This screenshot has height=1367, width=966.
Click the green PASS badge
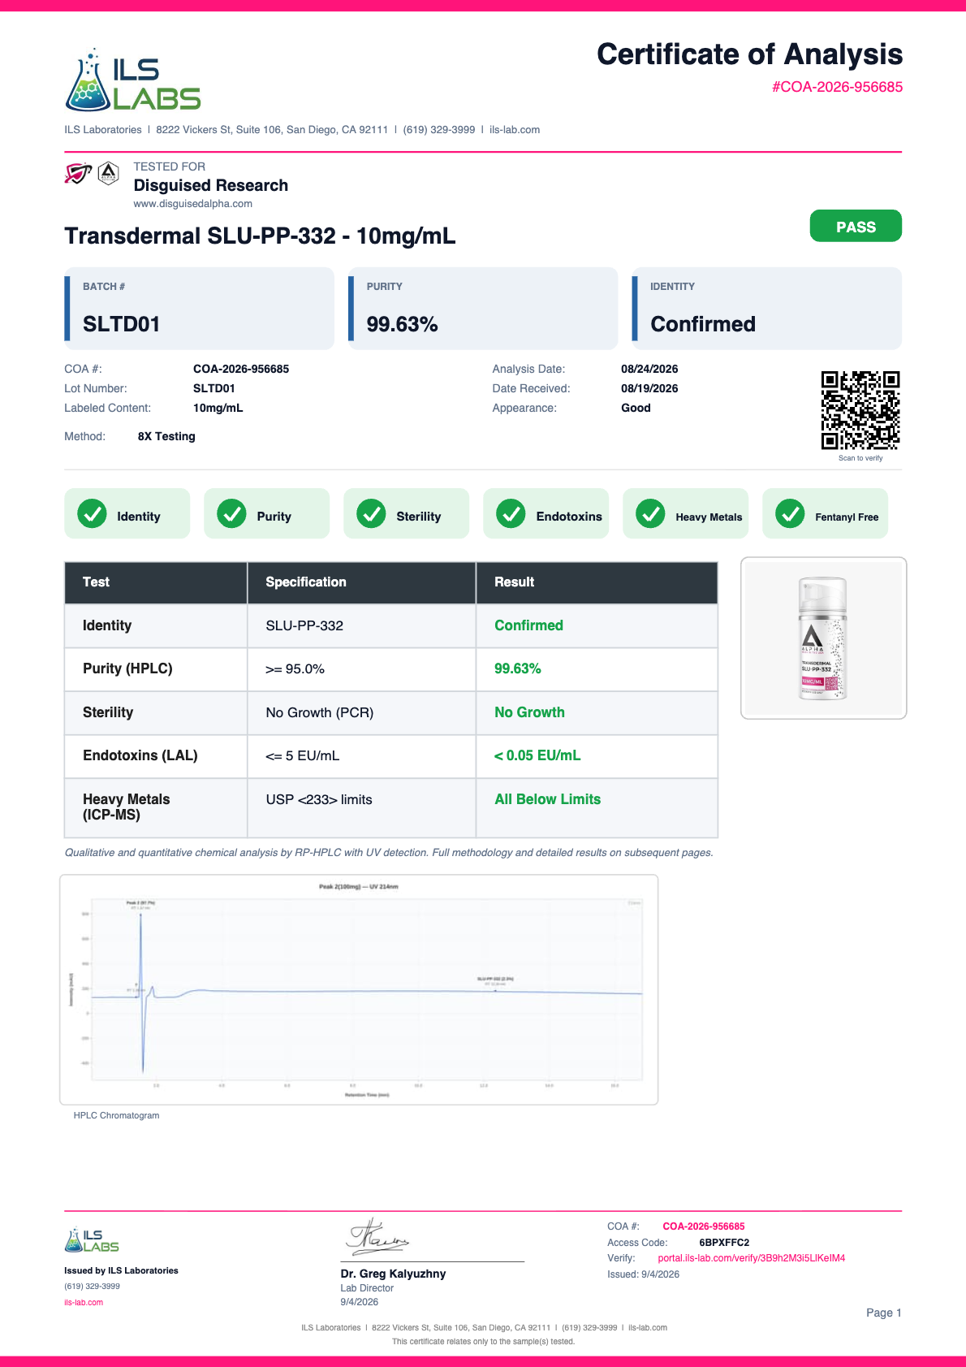pos(856,226)
